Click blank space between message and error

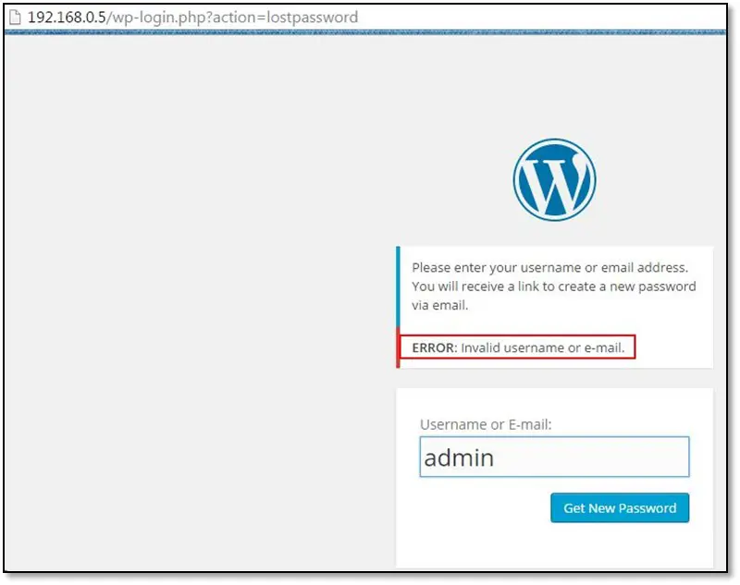pyautogui.click(x=553, y=325)
